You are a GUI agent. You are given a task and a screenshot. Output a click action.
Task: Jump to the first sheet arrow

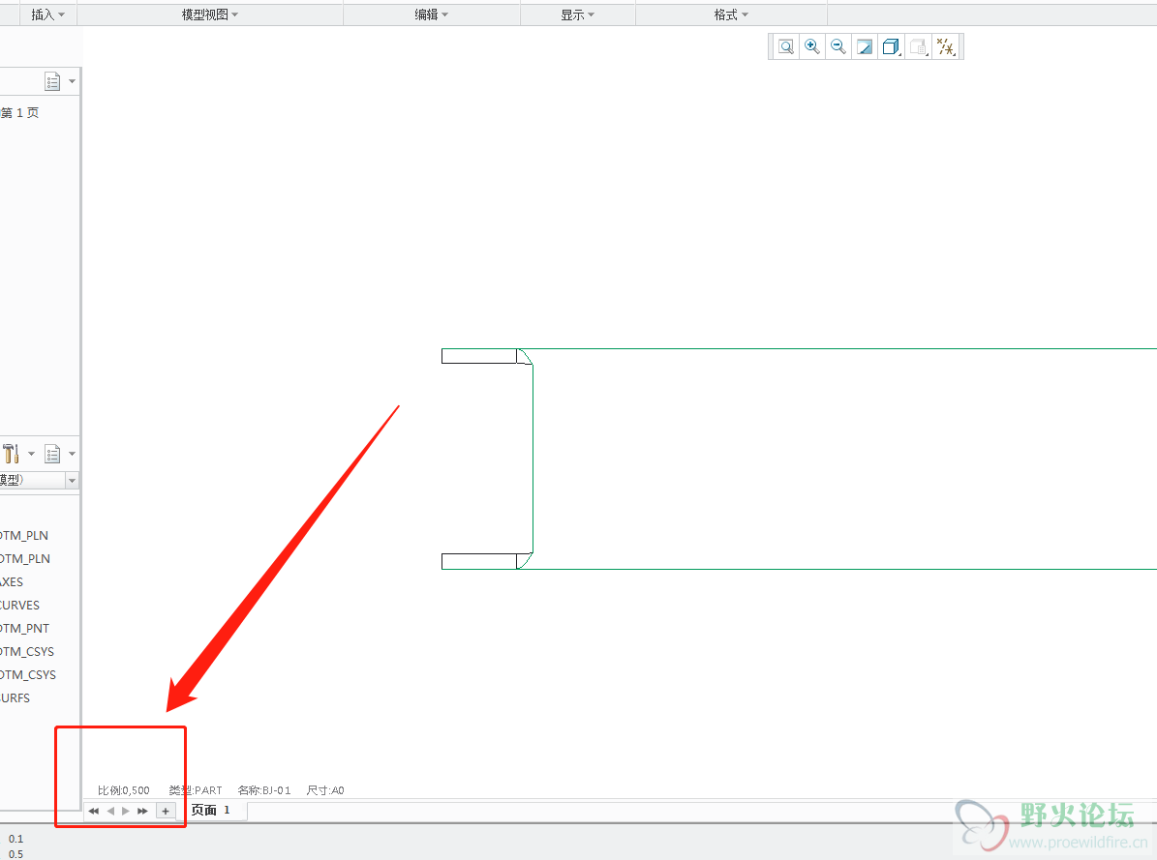pos(94,811)
